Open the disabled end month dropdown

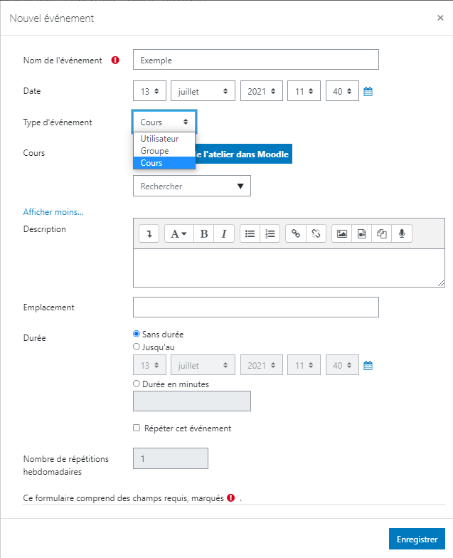203,365
